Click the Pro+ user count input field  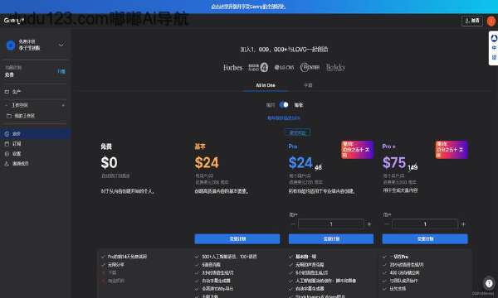425,224
